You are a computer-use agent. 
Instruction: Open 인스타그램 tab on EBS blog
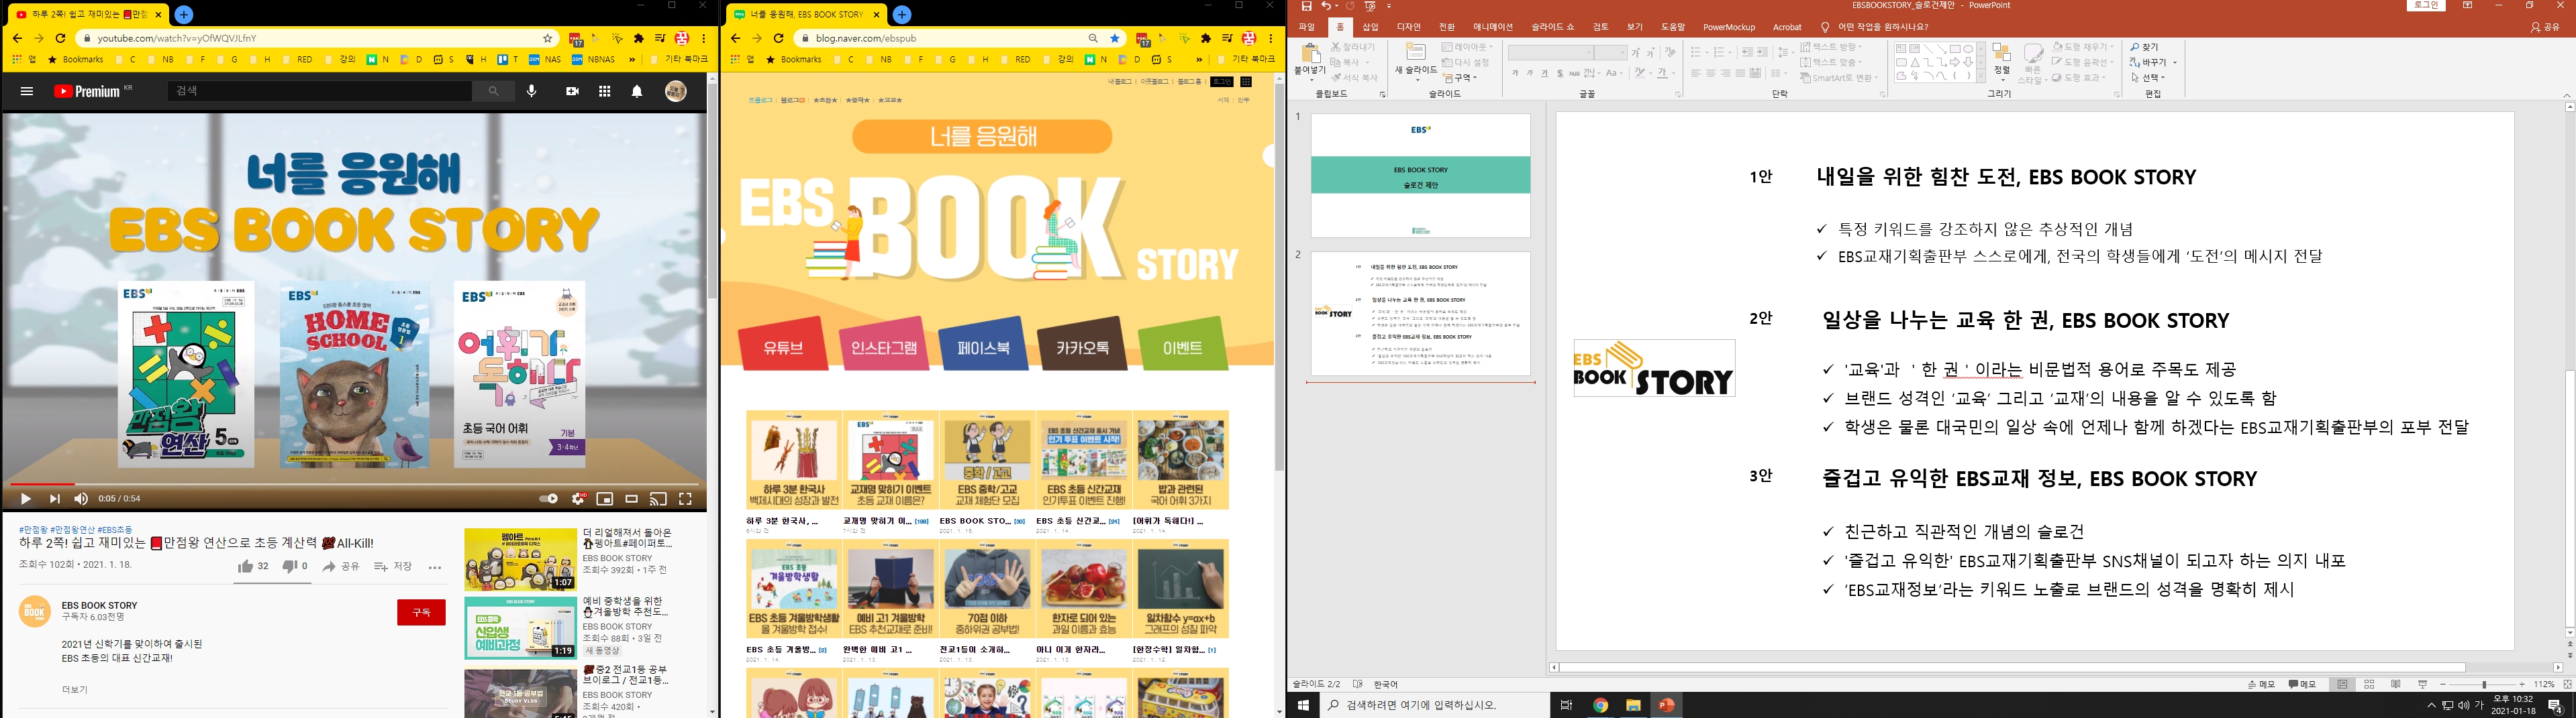883,345
